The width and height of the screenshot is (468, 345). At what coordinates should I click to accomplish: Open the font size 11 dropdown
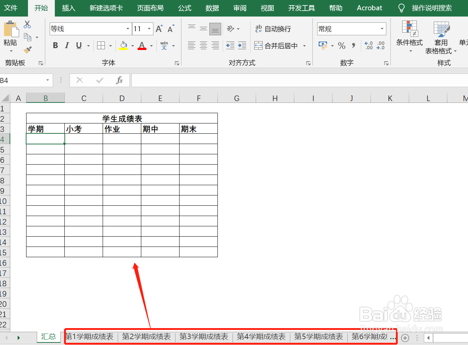(x=149, y=29)
